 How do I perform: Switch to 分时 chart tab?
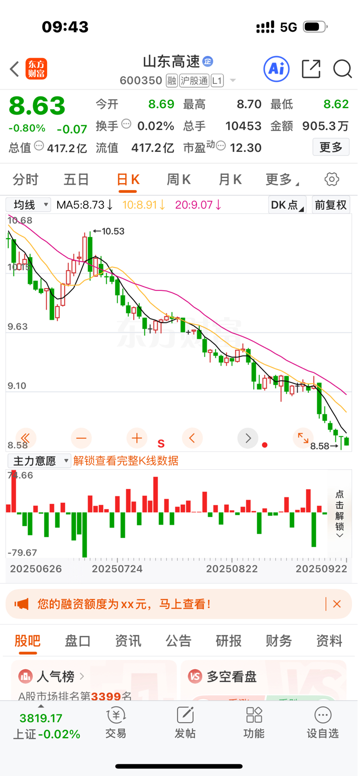(26, 179)
